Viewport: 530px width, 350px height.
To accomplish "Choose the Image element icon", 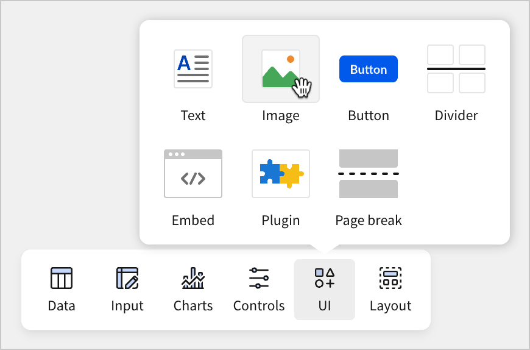I will 281,69.
